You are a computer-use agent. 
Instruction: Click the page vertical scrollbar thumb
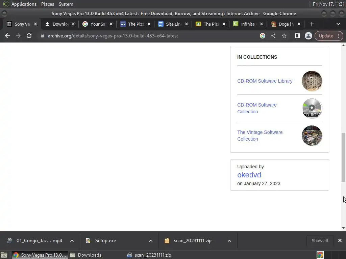343,157
